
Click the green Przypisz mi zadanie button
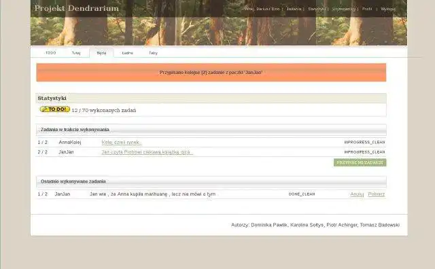360,162
